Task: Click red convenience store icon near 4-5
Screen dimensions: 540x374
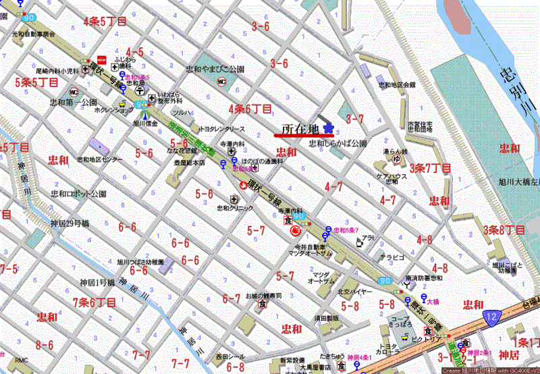Action: (x=101, y=60)
